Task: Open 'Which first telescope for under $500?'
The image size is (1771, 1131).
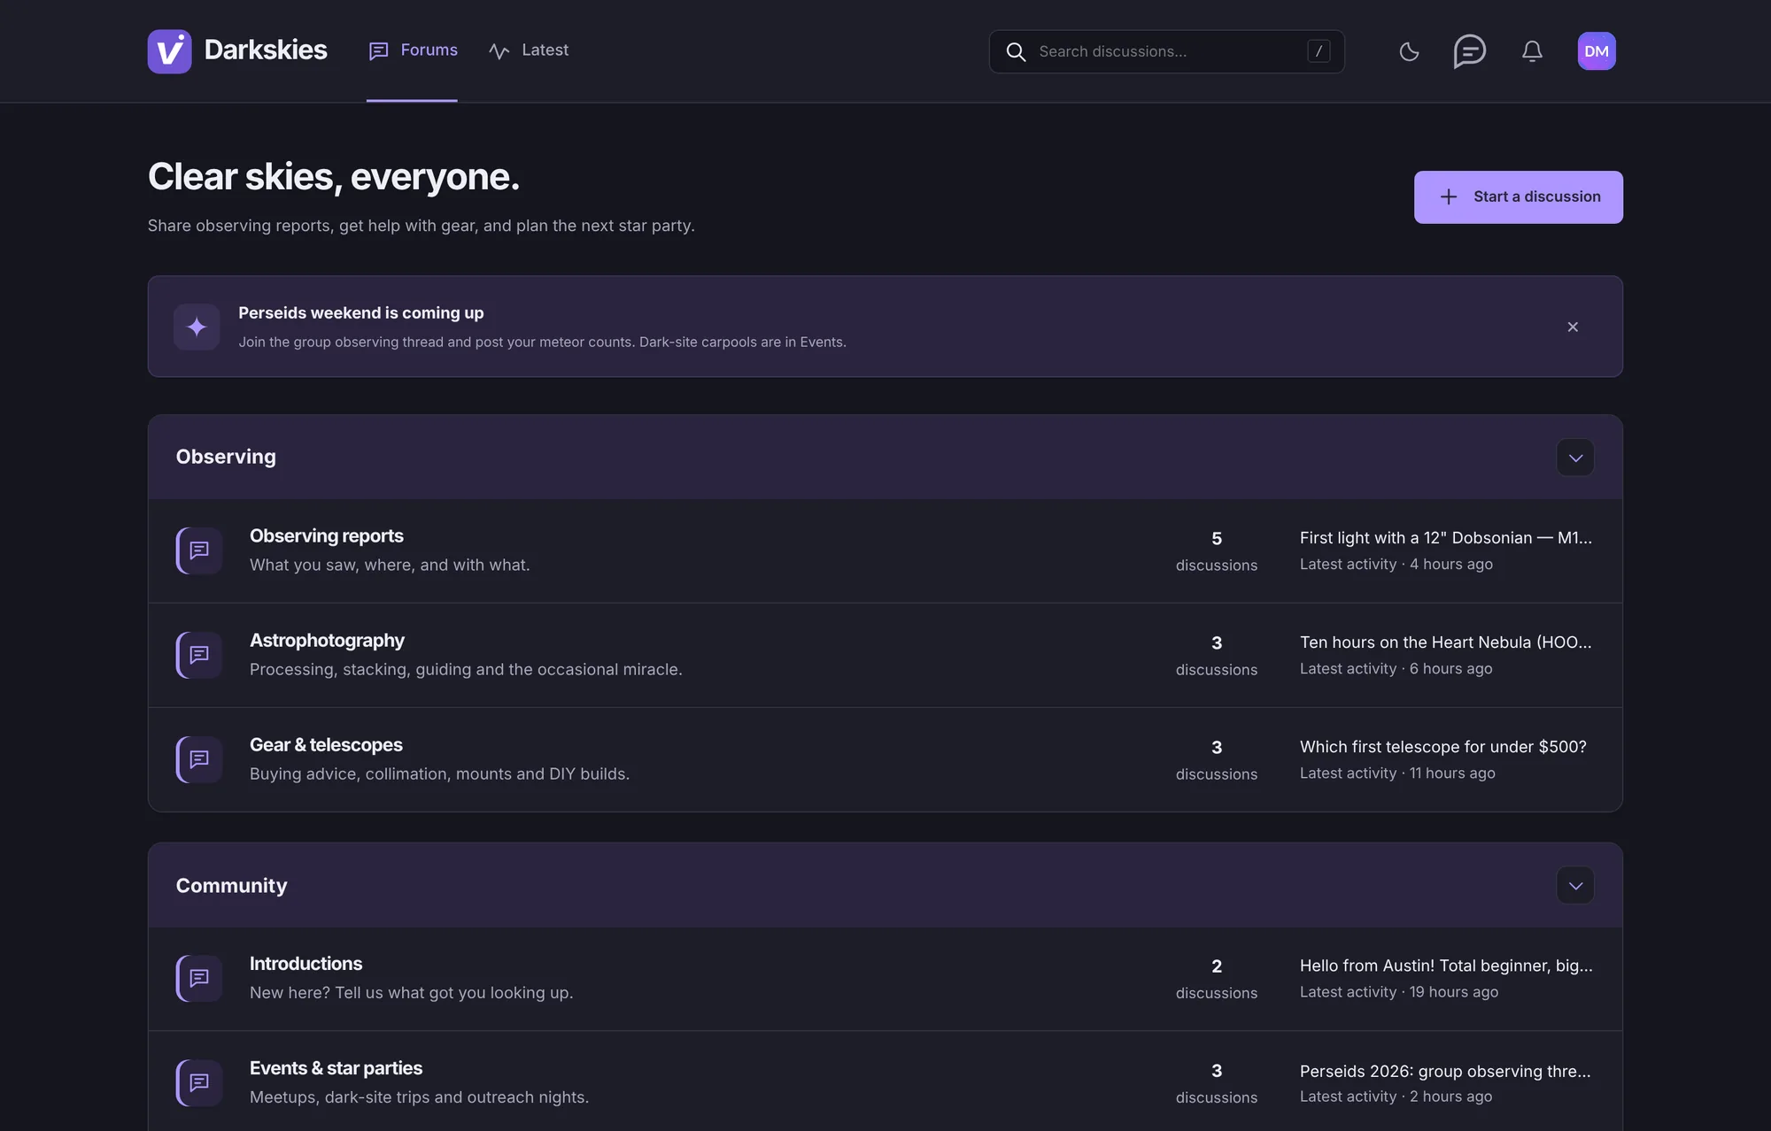Action: (x=1443, y=746)
